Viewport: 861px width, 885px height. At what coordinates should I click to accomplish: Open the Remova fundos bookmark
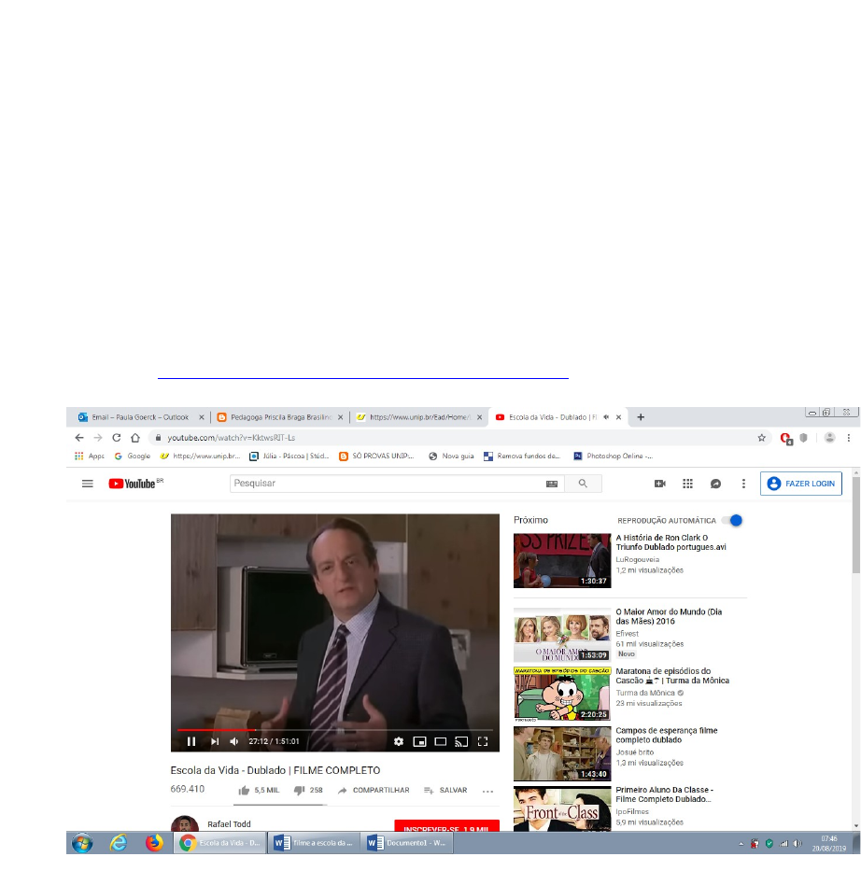tap(522, 457)
